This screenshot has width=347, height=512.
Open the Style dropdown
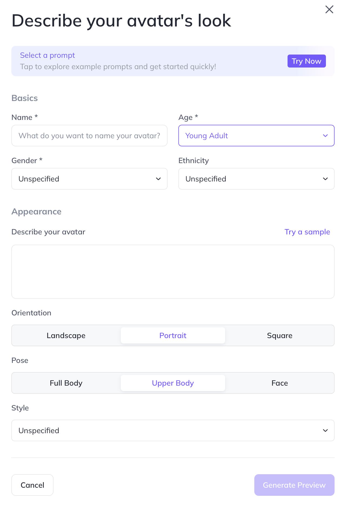click(x=173, y=430)
